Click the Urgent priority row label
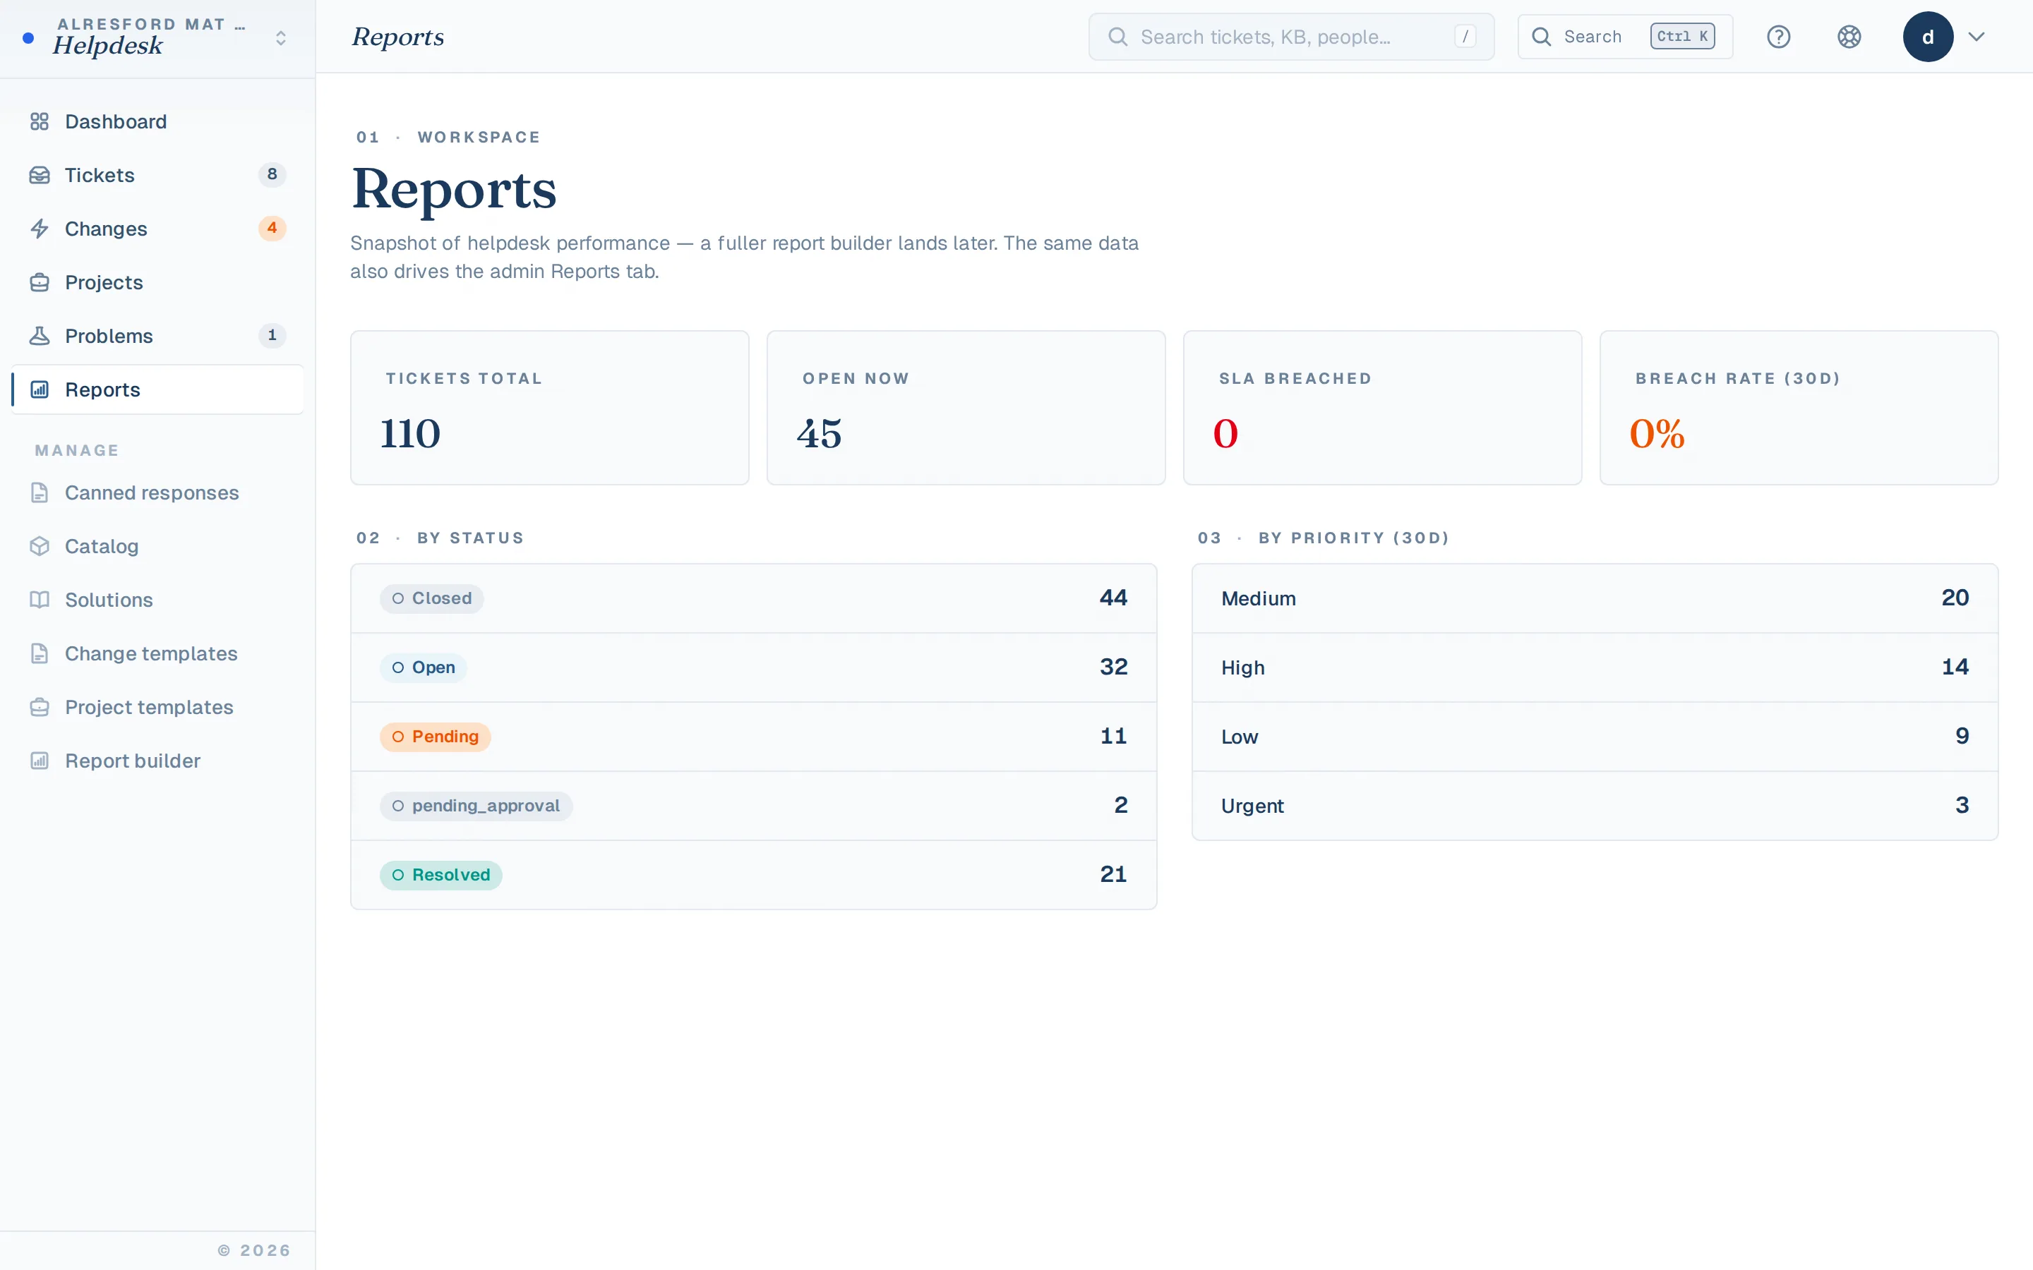Screen dimensions: 2033x1270 click(1252, 806)
